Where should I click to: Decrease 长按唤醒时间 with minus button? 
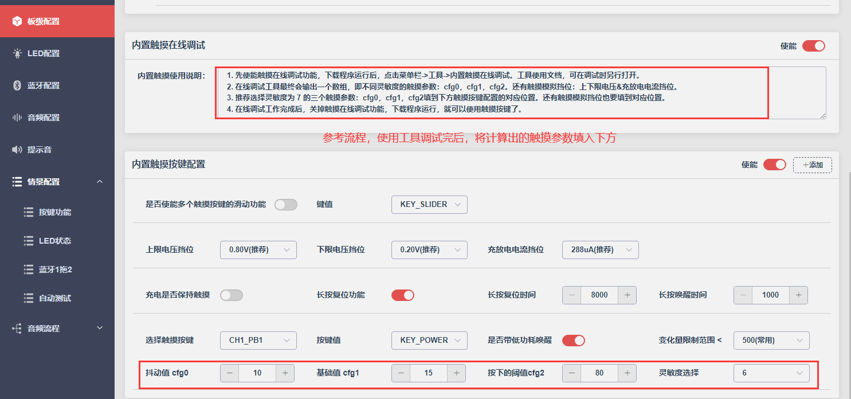pos(743,295)
